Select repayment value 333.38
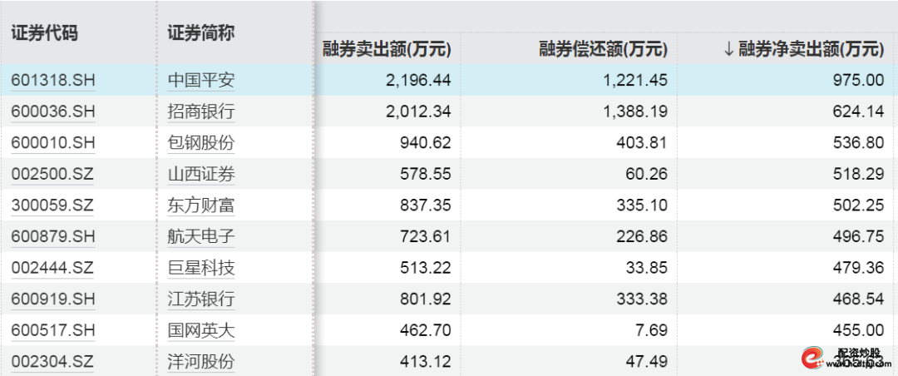Image resolution: width=898 pixels, height=376 pixels. (642, 299)
